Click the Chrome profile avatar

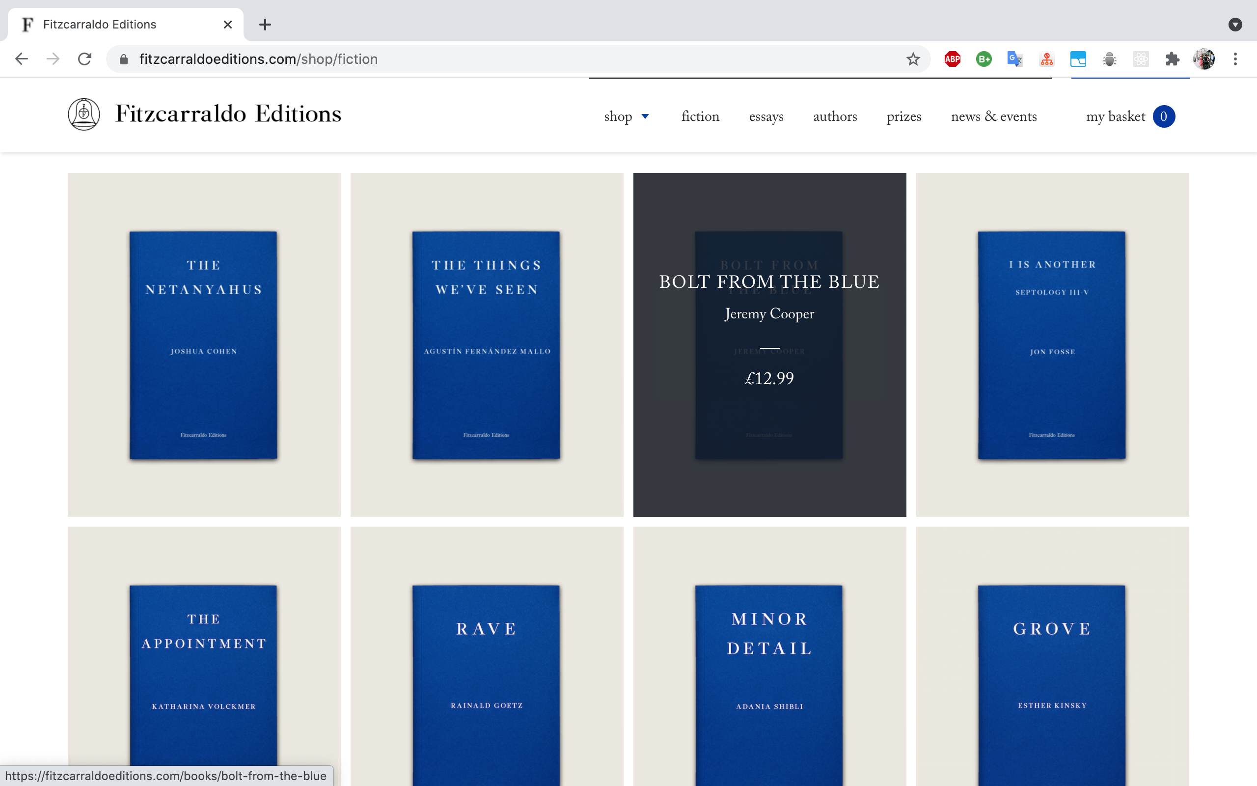point(1204,58)
